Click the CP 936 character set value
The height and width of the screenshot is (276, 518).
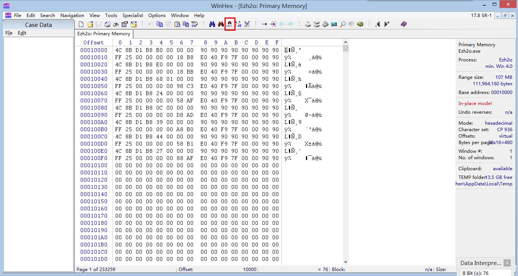click(505, 130)
